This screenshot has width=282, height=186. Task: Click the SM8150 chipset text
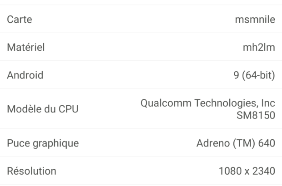256,115
